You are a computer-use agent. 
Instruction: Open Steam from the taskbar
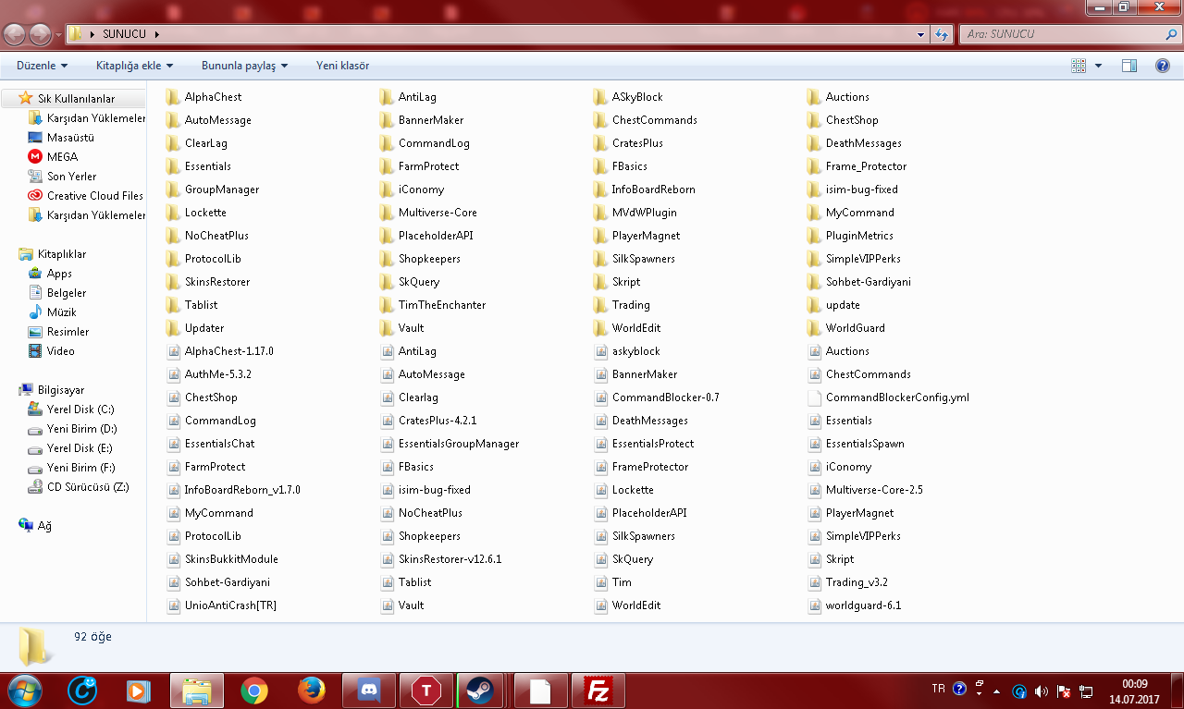point(478,691)
